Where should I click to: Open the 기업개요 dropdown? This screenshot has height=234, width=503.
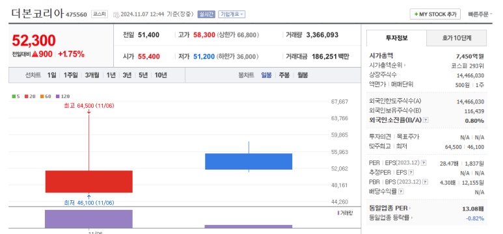(232, 14)
